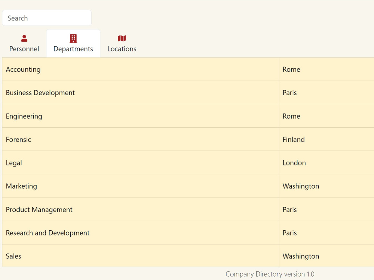Click London location in Legal row

tap(294, 163)
